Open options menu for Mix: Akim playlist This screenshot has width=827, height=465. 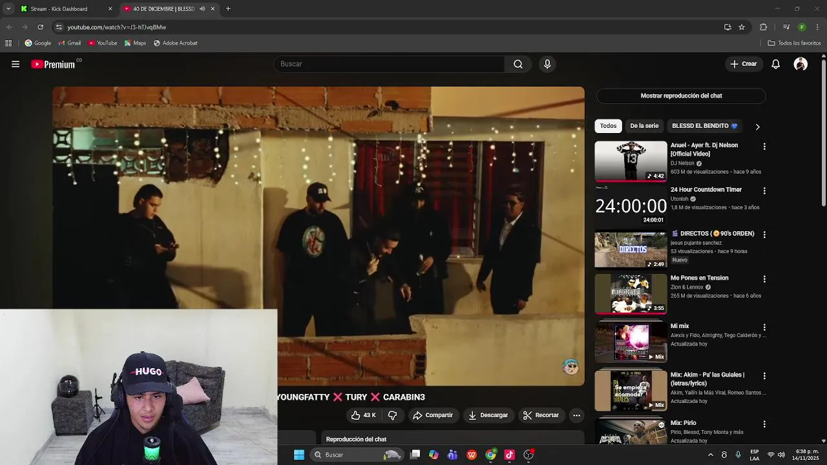[x=764, y=376]
